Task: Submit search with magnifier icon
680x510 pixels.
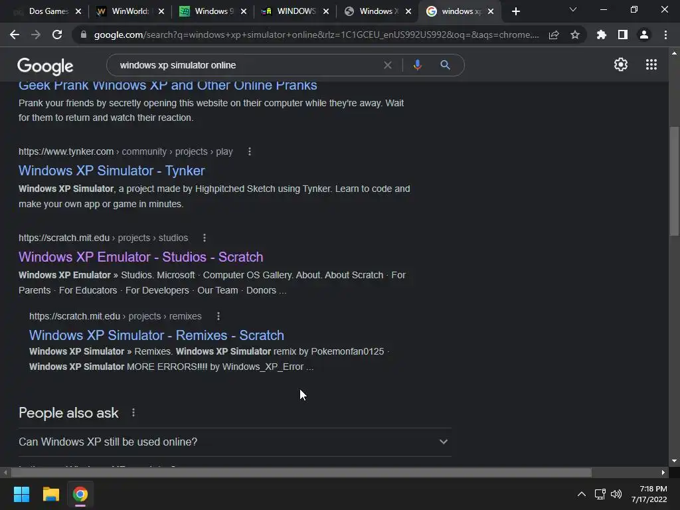Action: [x=445, y=65]
